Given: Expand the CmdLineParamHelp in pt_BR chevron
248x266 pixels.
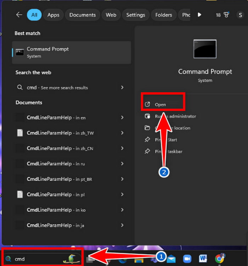Looking at the screenshot, I should point(122,179).
